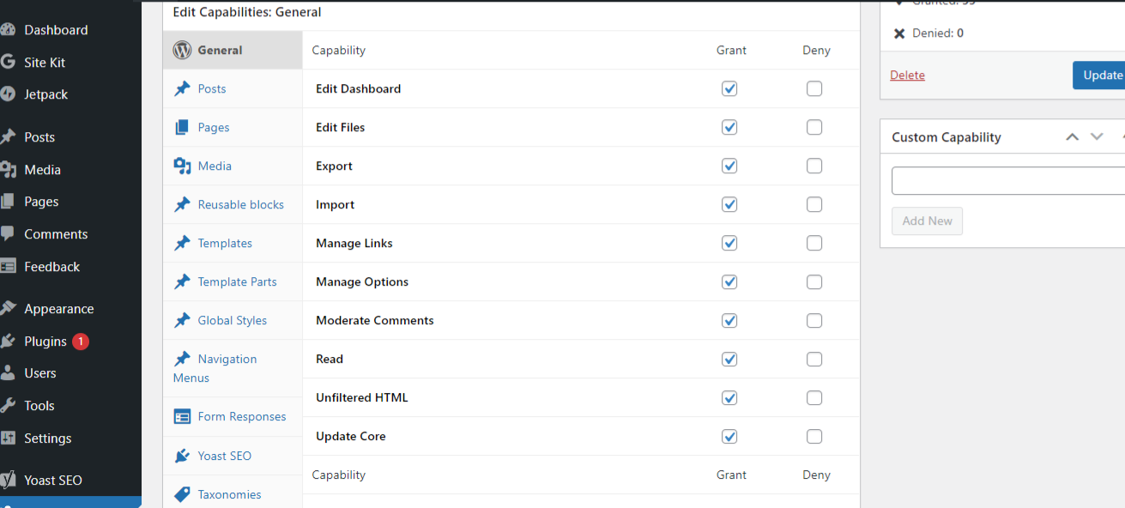
Task: Move Custom Capability panel up
Action: [1072, 136]
